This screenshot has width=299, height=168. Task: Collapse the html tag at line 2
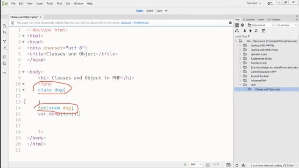pyautogui.click(x=23, y=36)
